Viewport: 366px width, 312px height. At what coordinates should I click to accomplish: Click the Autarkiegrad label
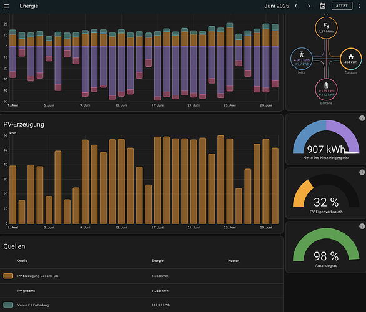[x=326, y=266]
